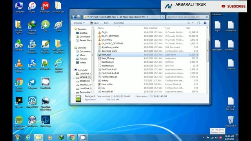This screenshot has height=141, width=251.
Task: Open the Computer desktop icon
Action: click(19, 7)
